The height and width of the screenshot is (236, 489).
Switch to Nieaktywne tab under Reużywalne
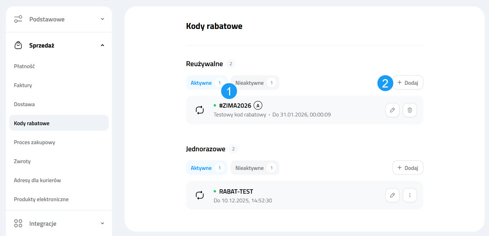pos(254,83)
